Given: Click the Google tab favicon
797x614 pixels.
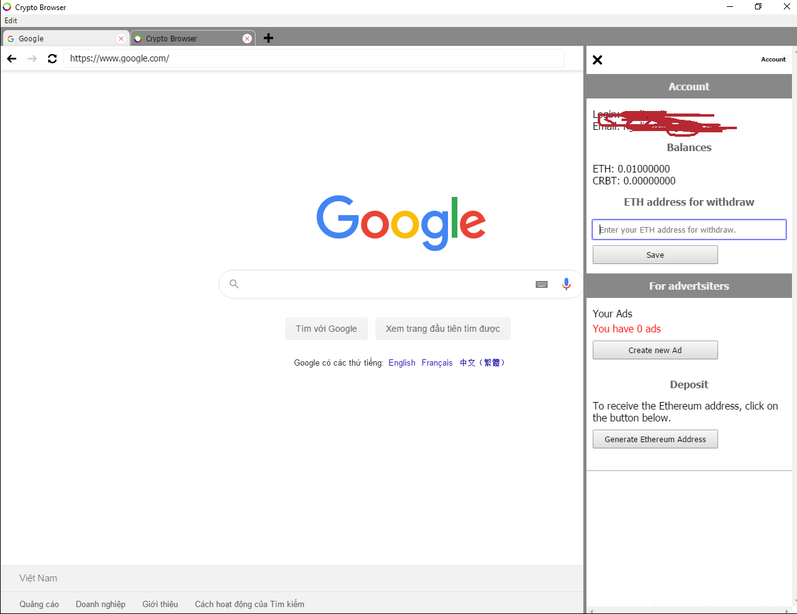Looking at the screenshot, I should click(x=11, y=38).
